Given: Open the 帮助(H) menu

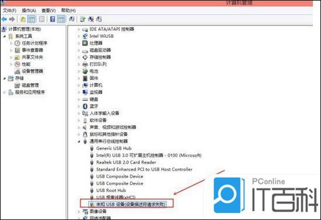Looking at the screenshot, I should click(68, 10).
